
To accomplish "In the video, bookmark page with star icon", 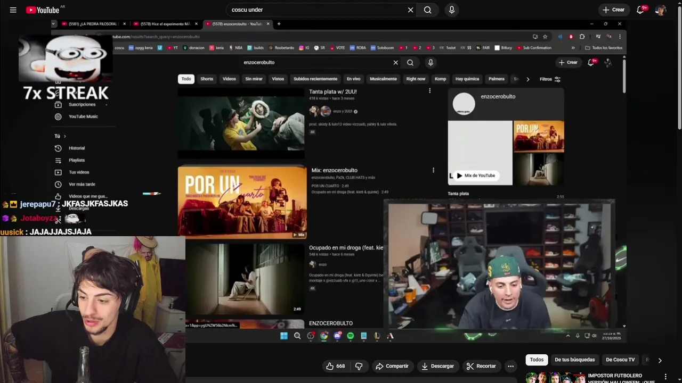I will tap(545, 37).
